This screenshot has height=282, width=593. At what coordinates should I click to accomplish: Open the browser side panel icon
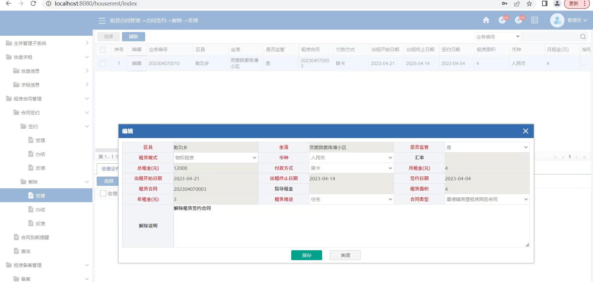545,4
